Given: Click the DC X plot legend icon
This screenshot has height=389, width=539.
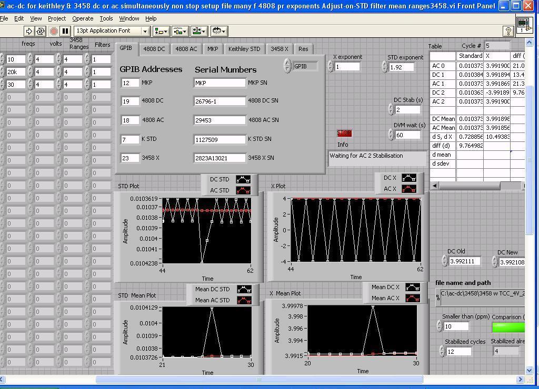Looking at the screenshot, I should click(409, 178).
